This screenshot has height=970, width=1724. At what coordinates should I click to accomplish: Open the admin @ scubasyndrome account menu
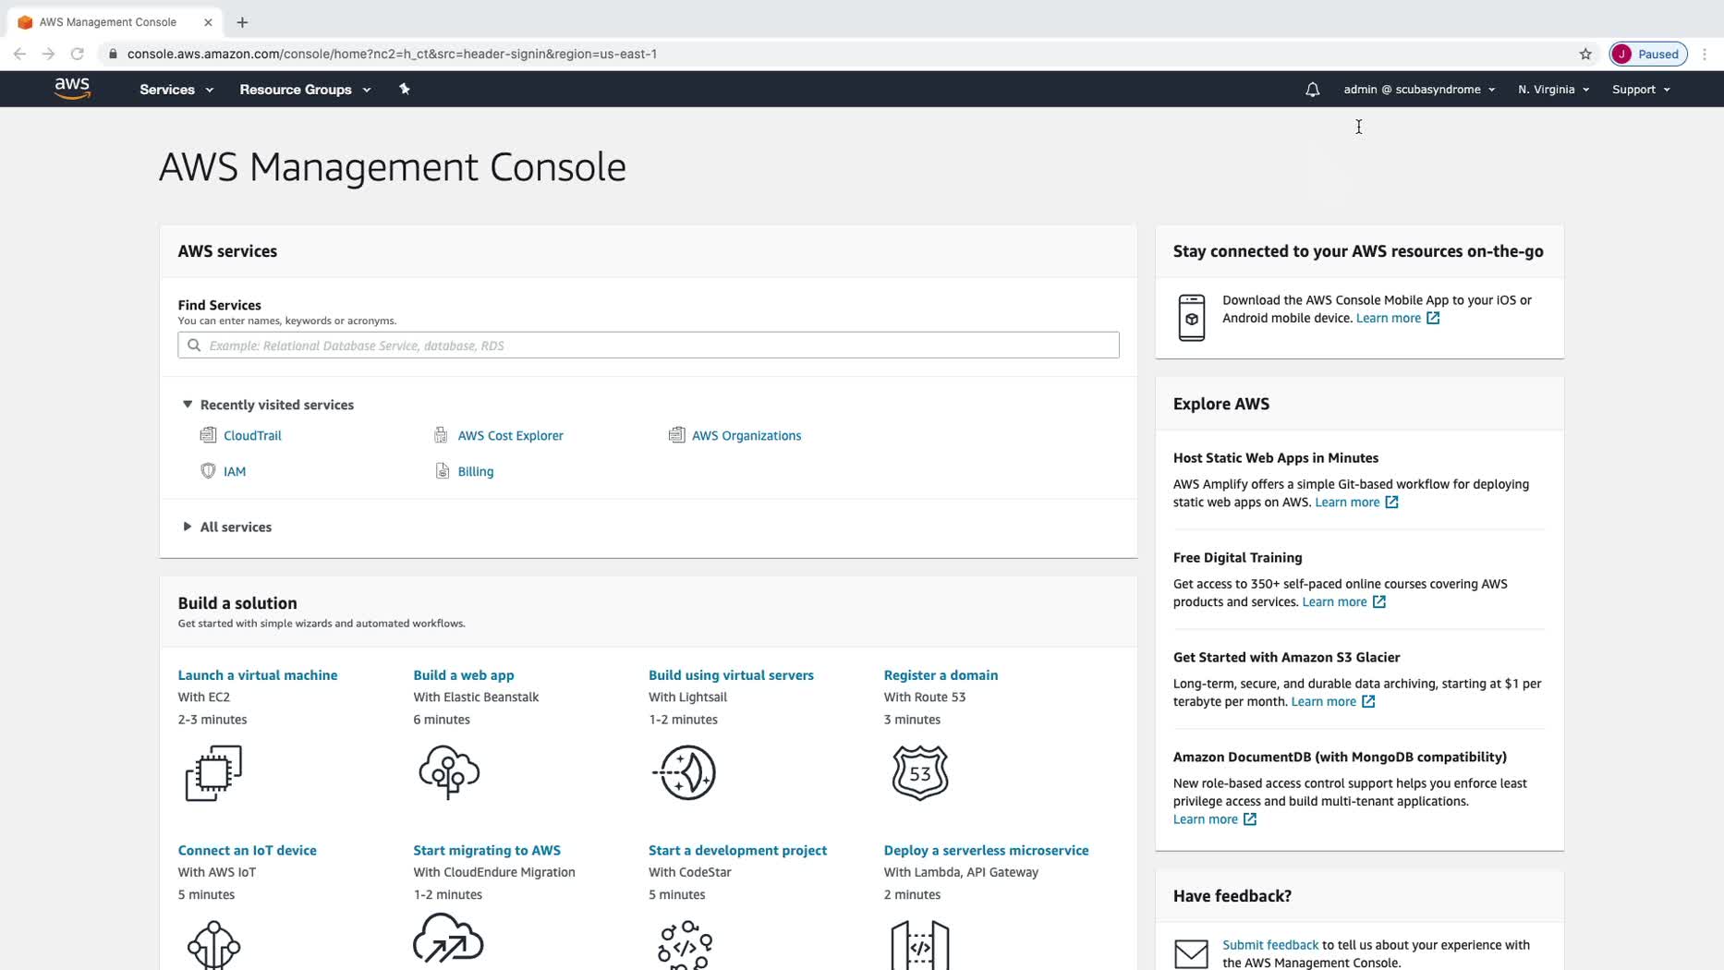point(1419,90)
